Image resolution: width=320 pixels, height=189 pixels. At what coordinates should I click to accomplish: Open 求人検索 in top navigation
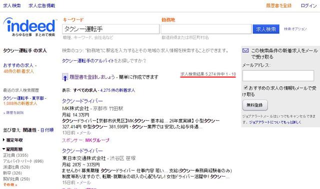click(x=12, y=5)
